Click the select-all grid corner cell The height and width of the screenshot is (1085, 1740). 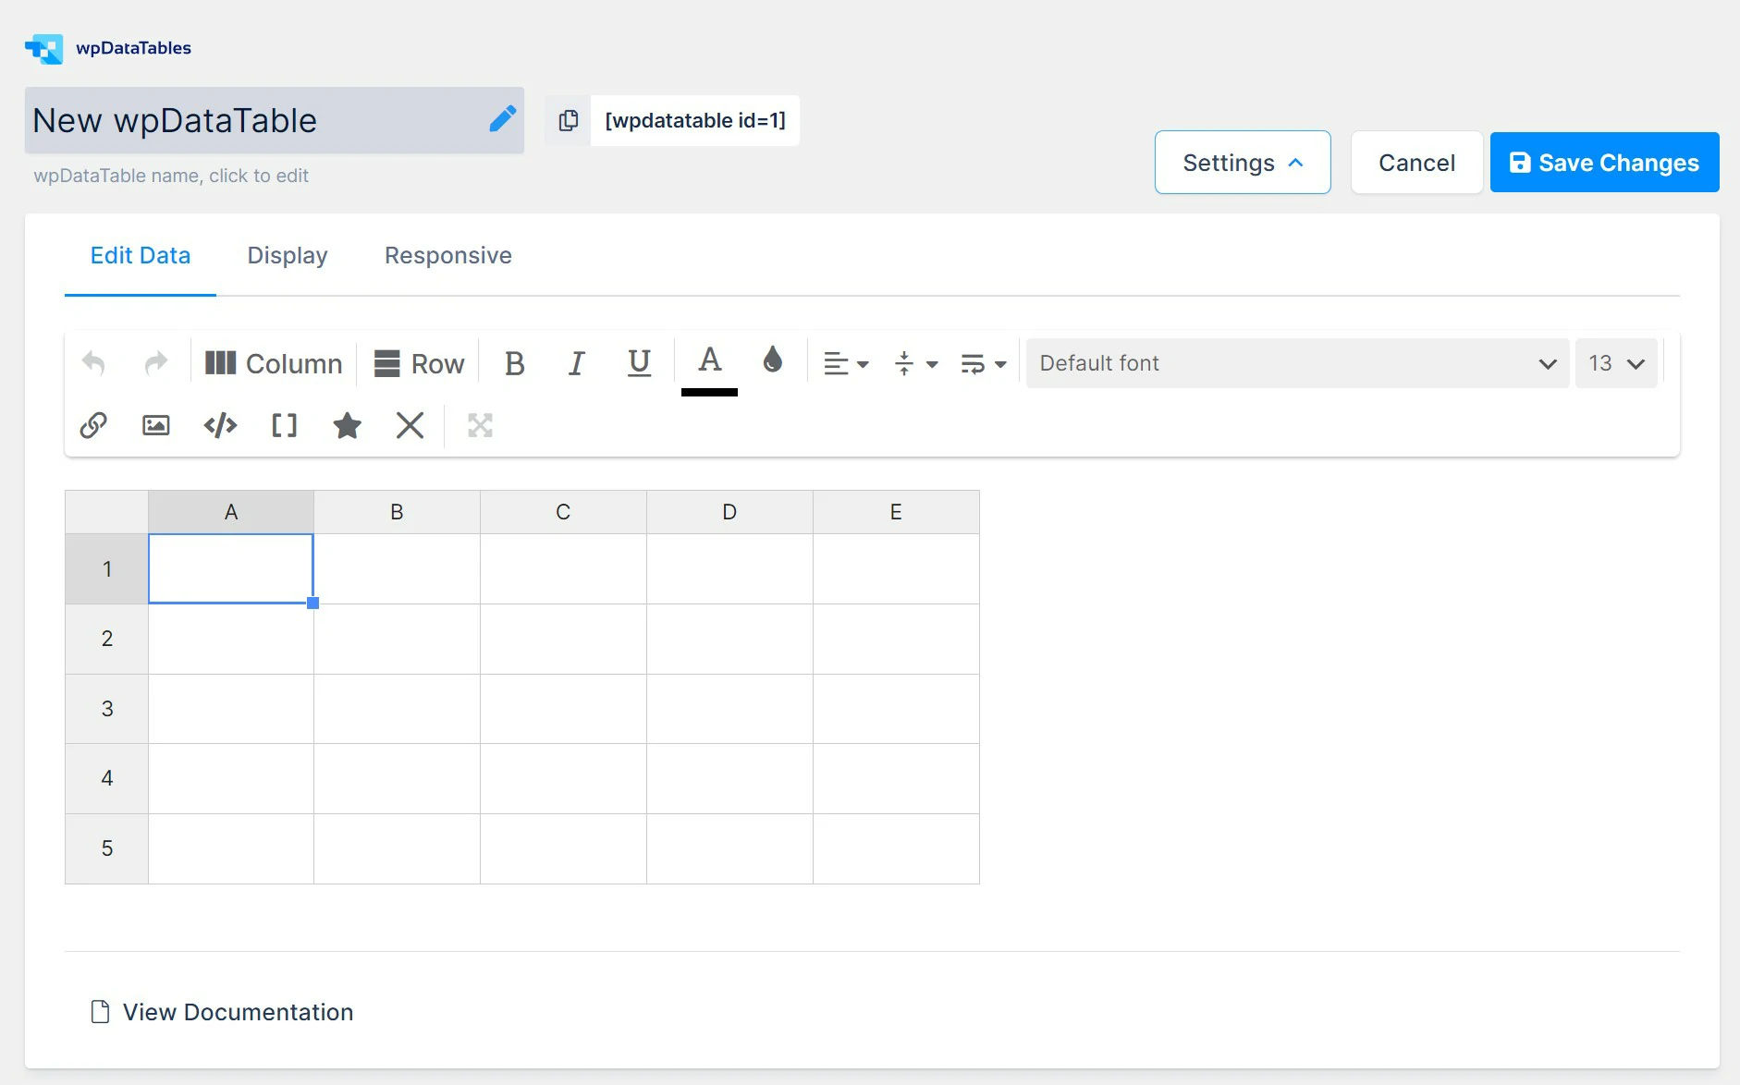107,512
